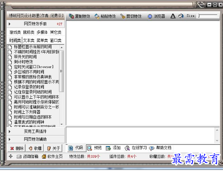The image size is (223, 172).
Task: Click description box scrollbar up arrow
Action: (x=217, y=130)
